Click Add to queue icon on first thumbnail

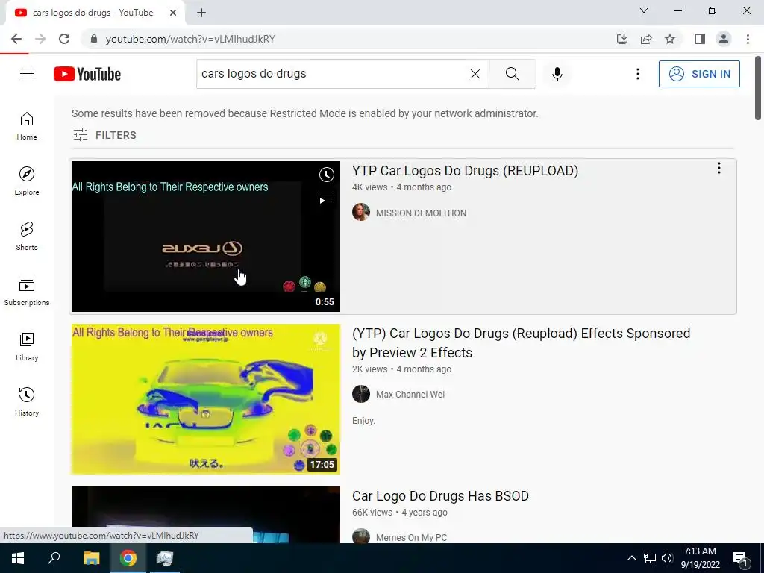point(327,198)
